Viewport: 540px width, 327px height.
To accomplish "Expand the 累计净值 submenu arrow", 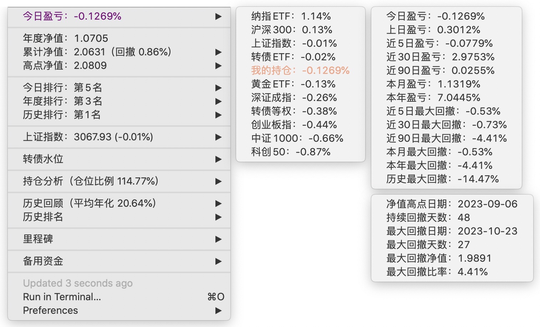I will click(218, 52).
